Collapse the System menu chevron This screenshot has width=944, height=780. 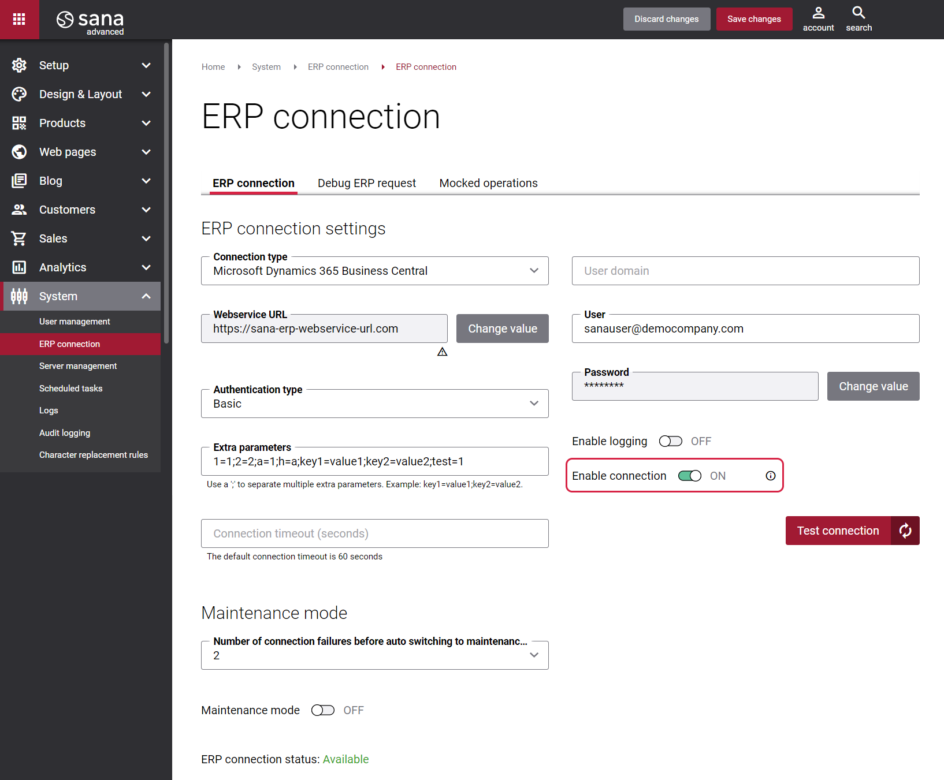(146, 296)
